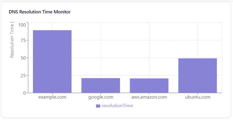Click the aws.amazon.com bar

click(149, 85)
